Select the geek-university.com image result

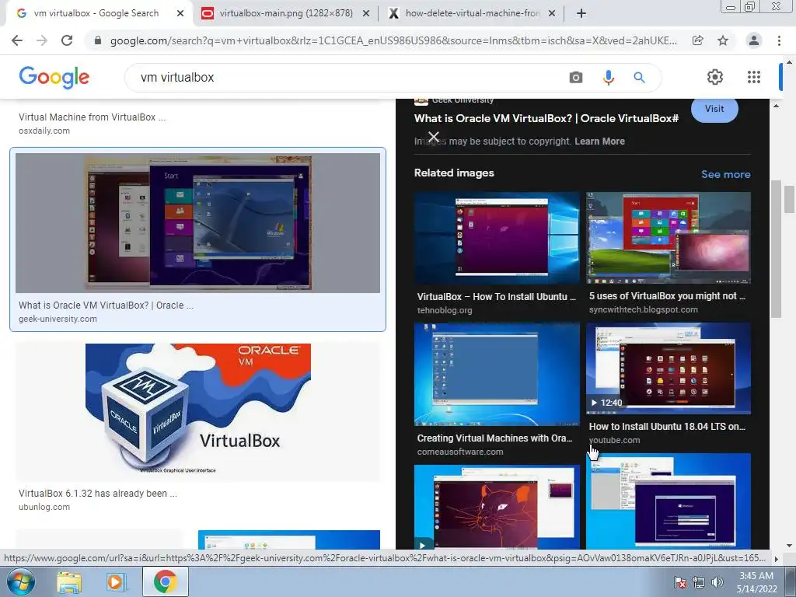tap(197, 239)
